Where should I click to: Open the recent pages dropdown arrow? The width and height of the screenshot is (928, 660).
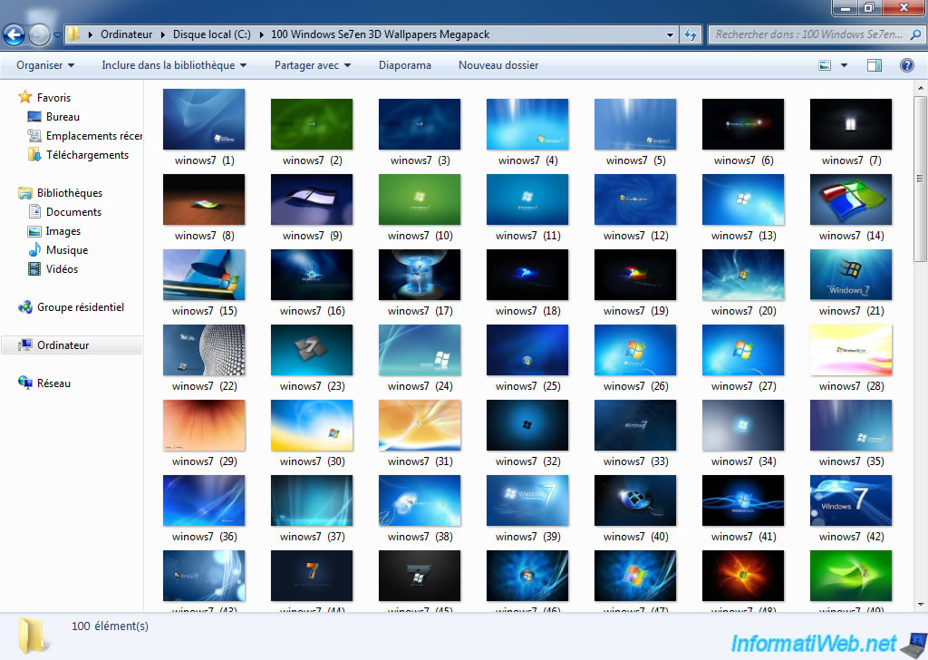[57, 35]
